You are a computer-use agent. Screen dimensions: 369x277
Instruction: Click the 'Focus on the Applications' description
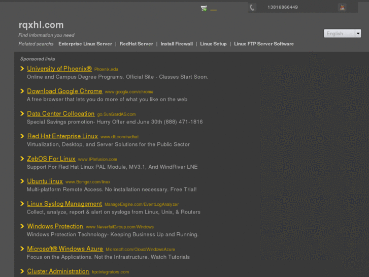[x=108, y=257]
